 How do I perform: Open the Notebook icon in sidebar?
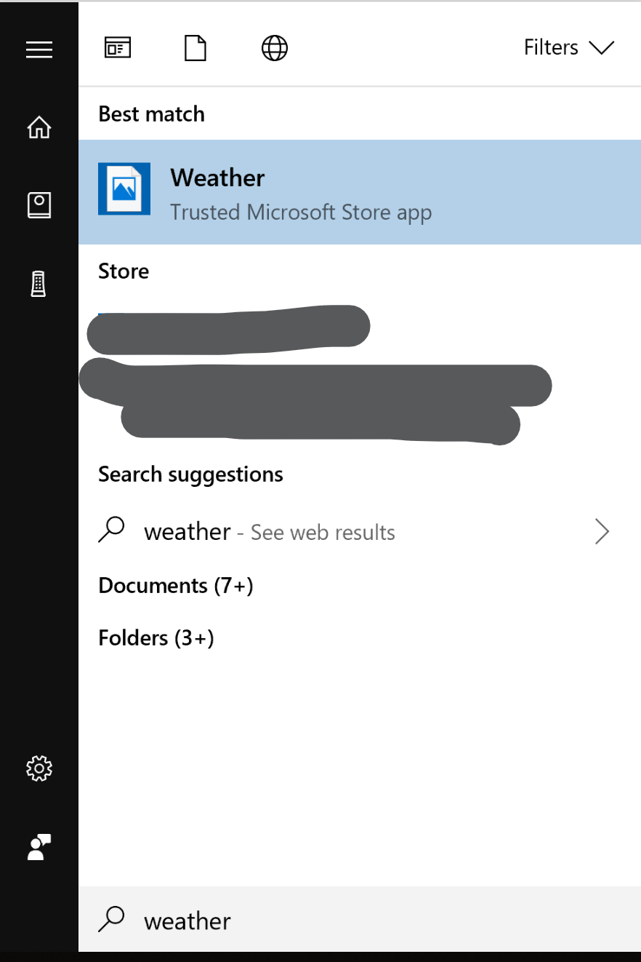click(39, 205)
